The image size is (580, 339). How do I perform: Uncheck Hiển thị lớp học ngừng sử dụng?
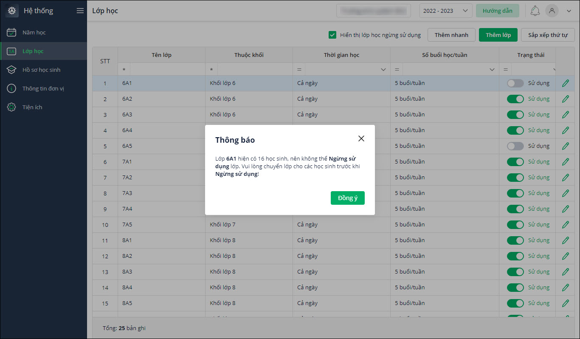(x=332, y=35)
